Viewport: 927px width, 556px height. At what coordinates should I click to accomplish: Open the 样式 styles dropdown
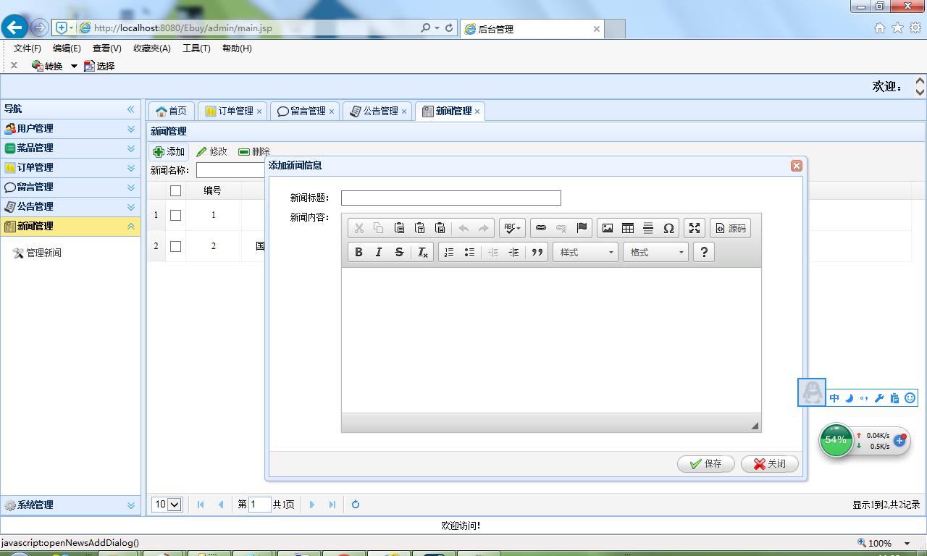coord(586,252)
